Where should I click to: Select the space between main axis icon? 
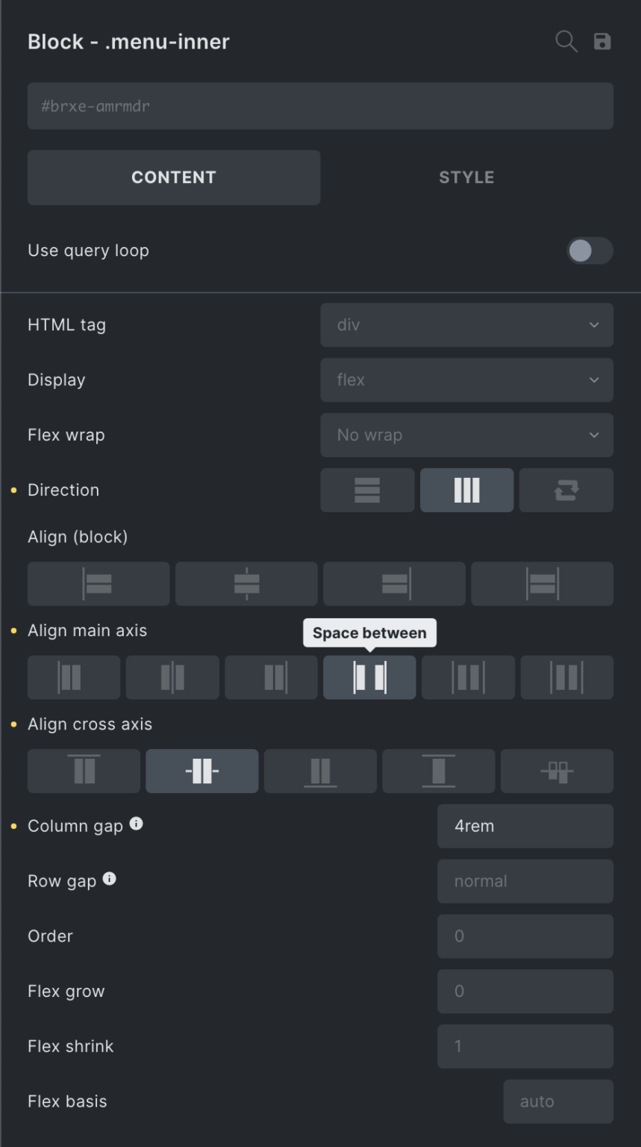[369, 677]
